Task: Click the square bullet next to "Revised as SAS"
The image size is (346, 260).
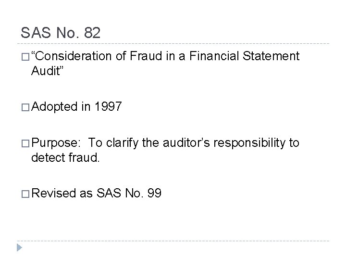Action: (x=25, y=194)
